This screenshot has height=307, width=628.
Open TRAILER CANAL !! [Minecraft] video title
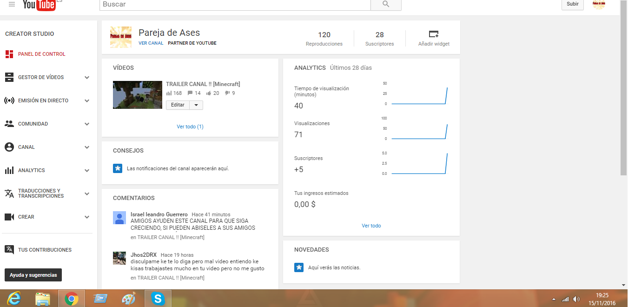coord(203,84)
